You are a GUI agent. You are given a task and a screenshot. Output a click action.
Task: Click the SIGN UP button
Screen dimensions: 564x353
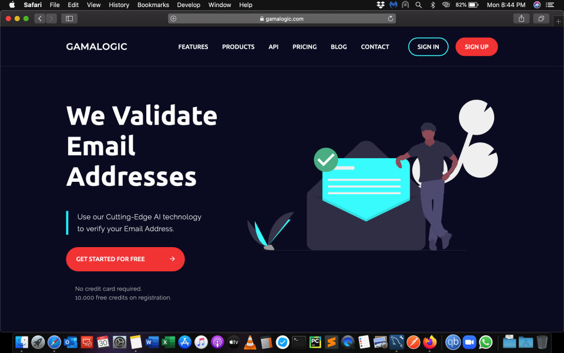[x=476, y=46]
